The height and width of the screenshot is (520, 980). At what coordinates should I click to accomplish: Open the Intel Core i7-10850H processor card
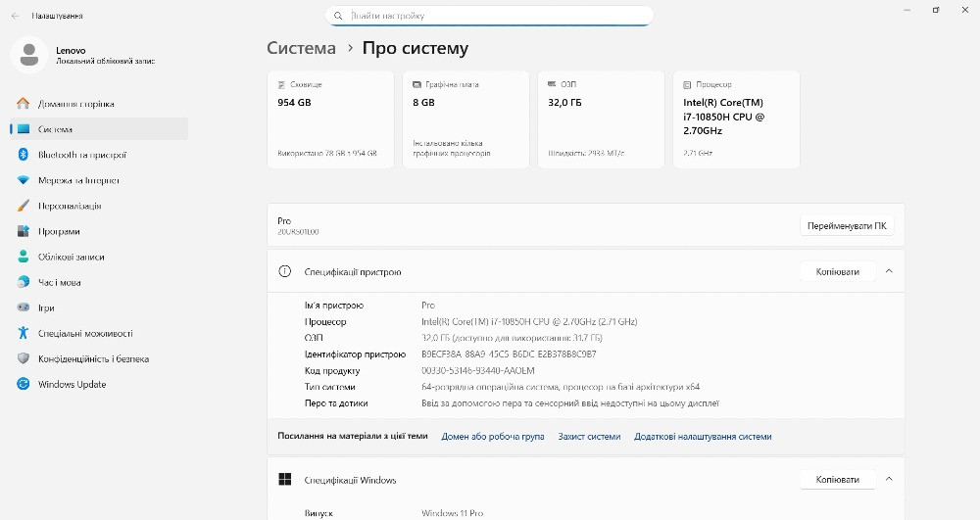pyautogui.click(x=736, y=119)
